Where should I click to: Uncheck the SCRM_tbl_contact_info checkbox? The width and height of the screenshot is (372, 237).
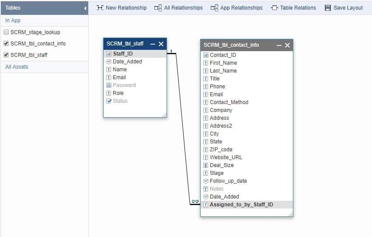tap(6, 44)
